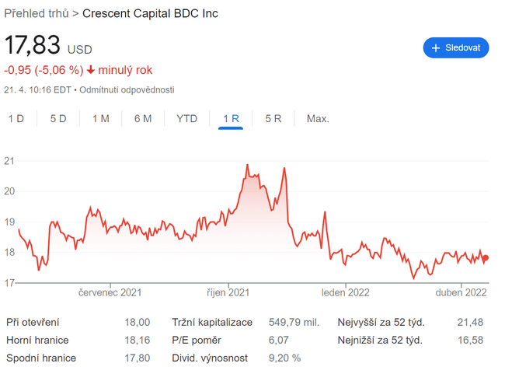505x367 pixels.
Task: Click the red down arrow indicator
Action: (x=91, y=69)
